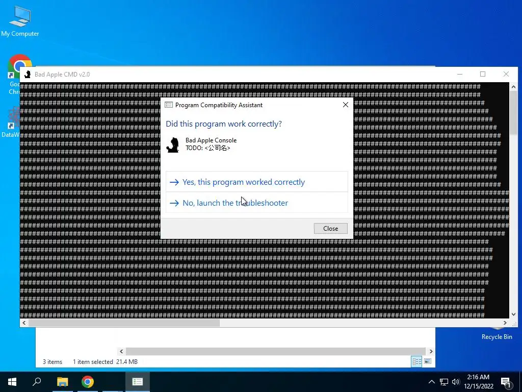Viewport: 522px width, 392px height.
Task: Click console horizontal scrollbar right arrow
Action: 505,323
